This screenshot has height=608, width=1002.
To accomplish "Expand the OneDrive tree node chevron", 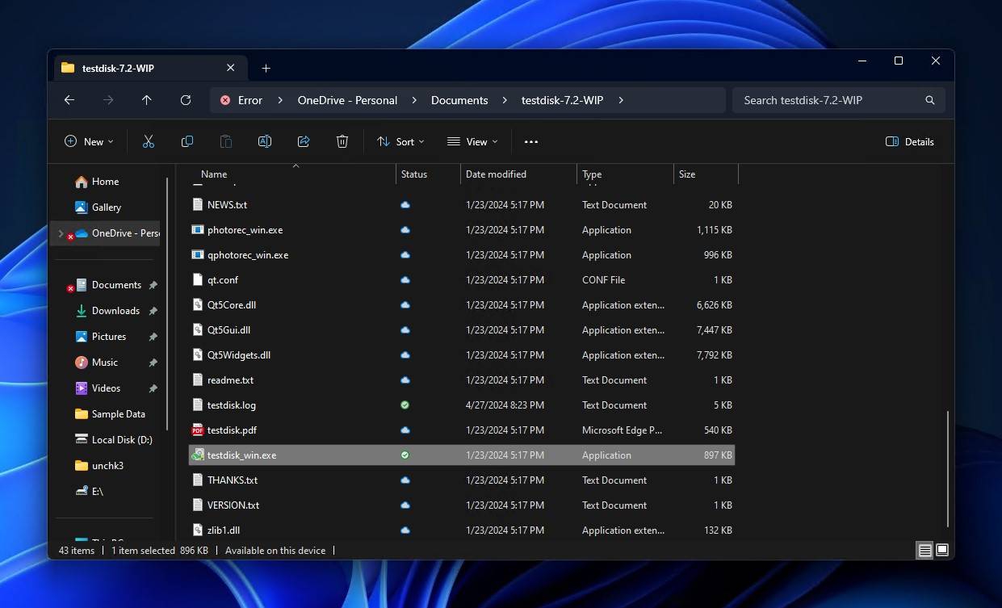I will click(61, 233).
